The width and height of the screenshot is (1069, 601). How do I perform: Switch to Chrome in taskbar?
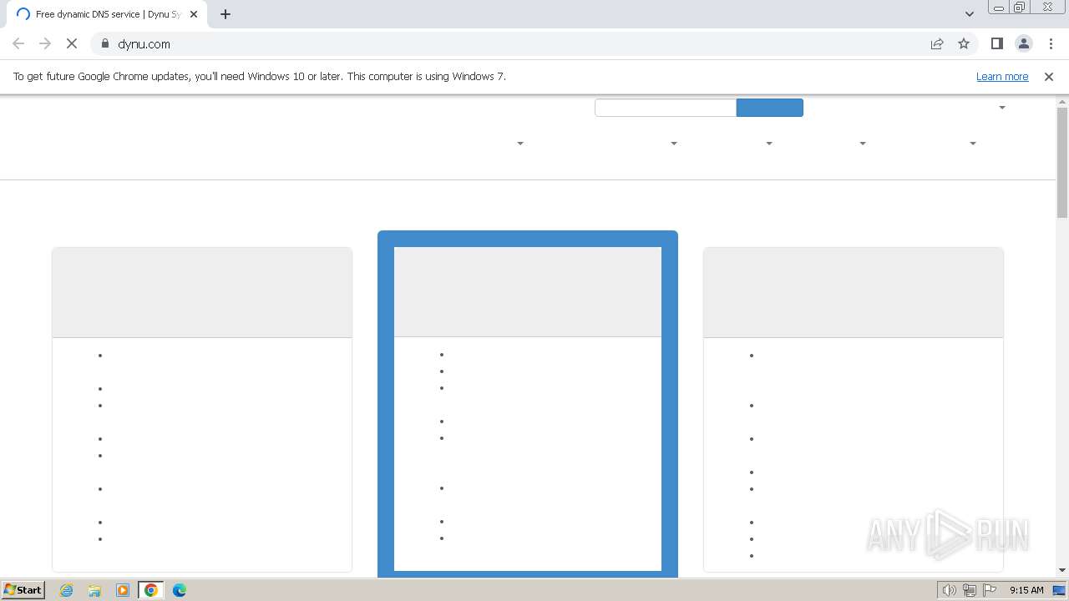coord(151,590)
